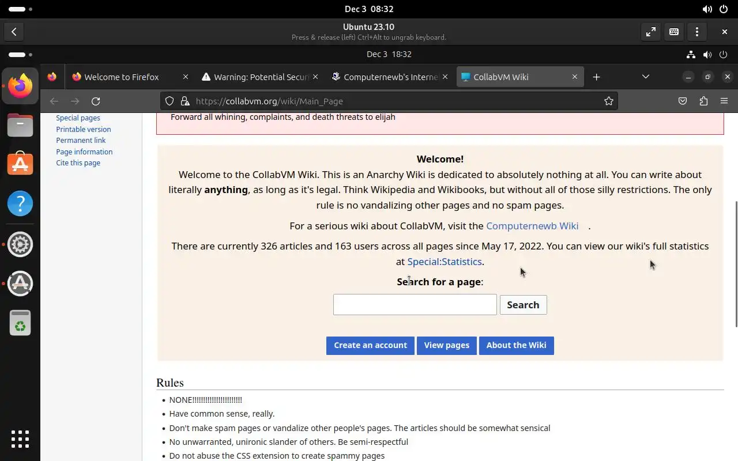The image size is (738, 461).
Task: Open Special pages sidebar link
Action: pyautogui.click(x=78, y=118)
